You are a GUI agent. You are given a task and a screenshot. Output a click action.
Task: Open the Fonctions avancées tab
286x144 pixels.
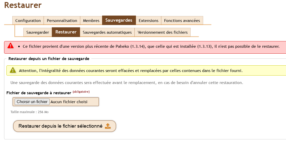pos(182,20)
